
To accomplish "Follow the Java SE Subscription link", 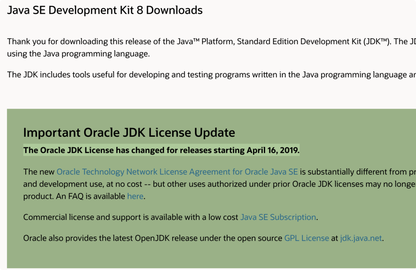I will pyautogui.click(x=278, y=217).
